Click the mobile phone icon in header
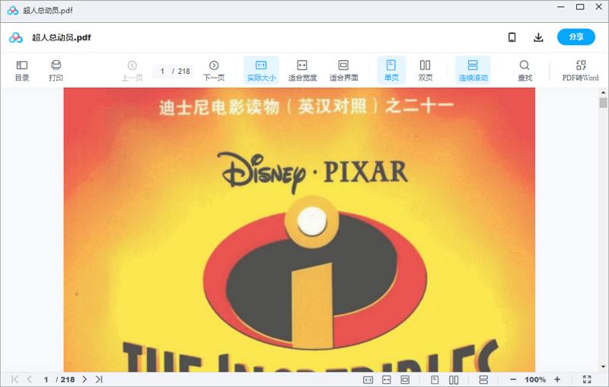Image resolution: width=609 pixels, height=387 pixels. tap(512, 37)
